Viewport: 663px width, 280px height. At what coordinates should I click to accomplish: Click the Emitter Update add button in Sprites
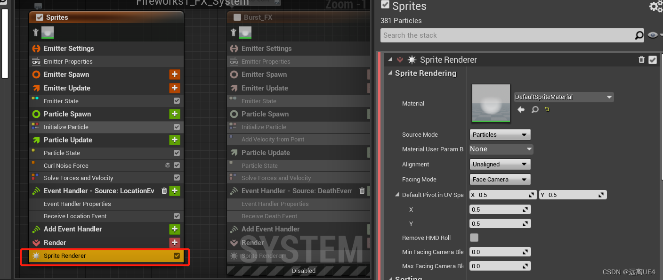coord(175,88)
